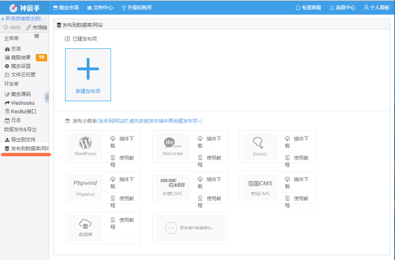The image size is (395, 260).
Task: Open 爬虫市场 in top navigation
Action: tap(66, 7)
